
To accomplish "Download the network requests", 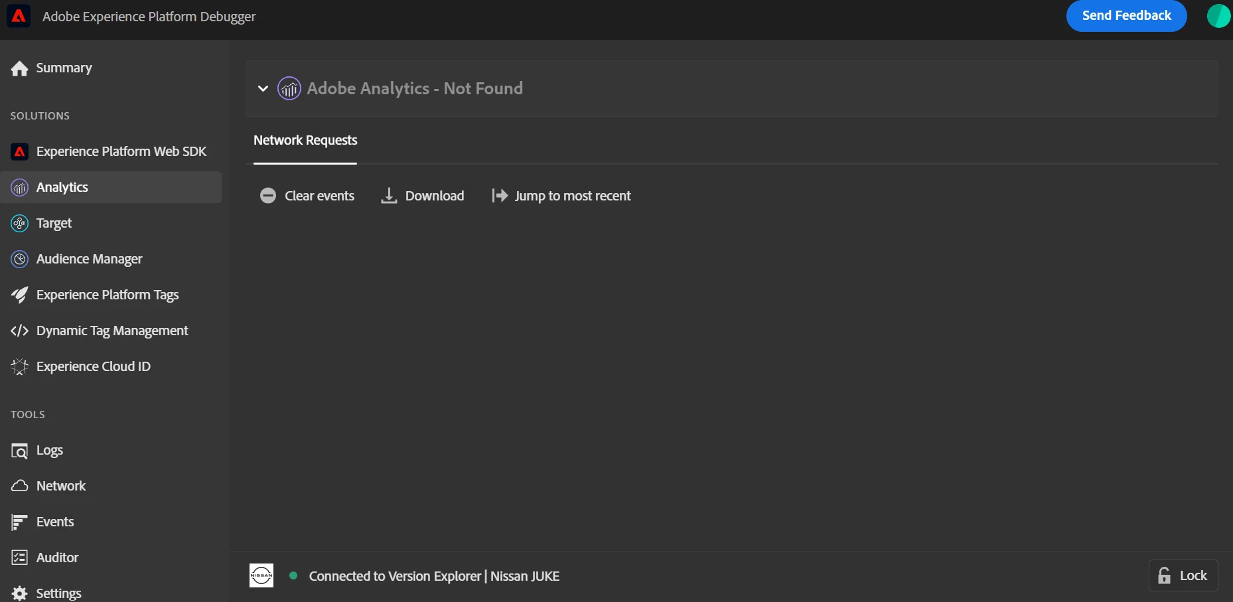I will coord(422,196).
